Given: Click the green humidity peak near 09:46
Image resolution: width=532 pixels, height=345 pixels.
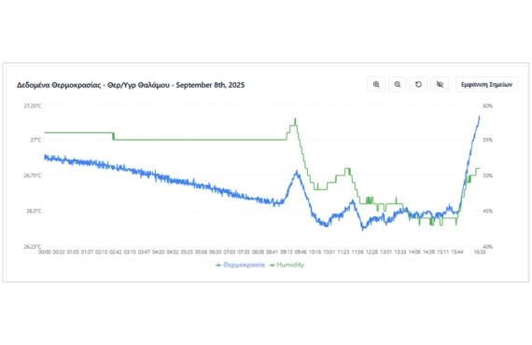Looking at the screenshot, I should click(x=295, y=119).
